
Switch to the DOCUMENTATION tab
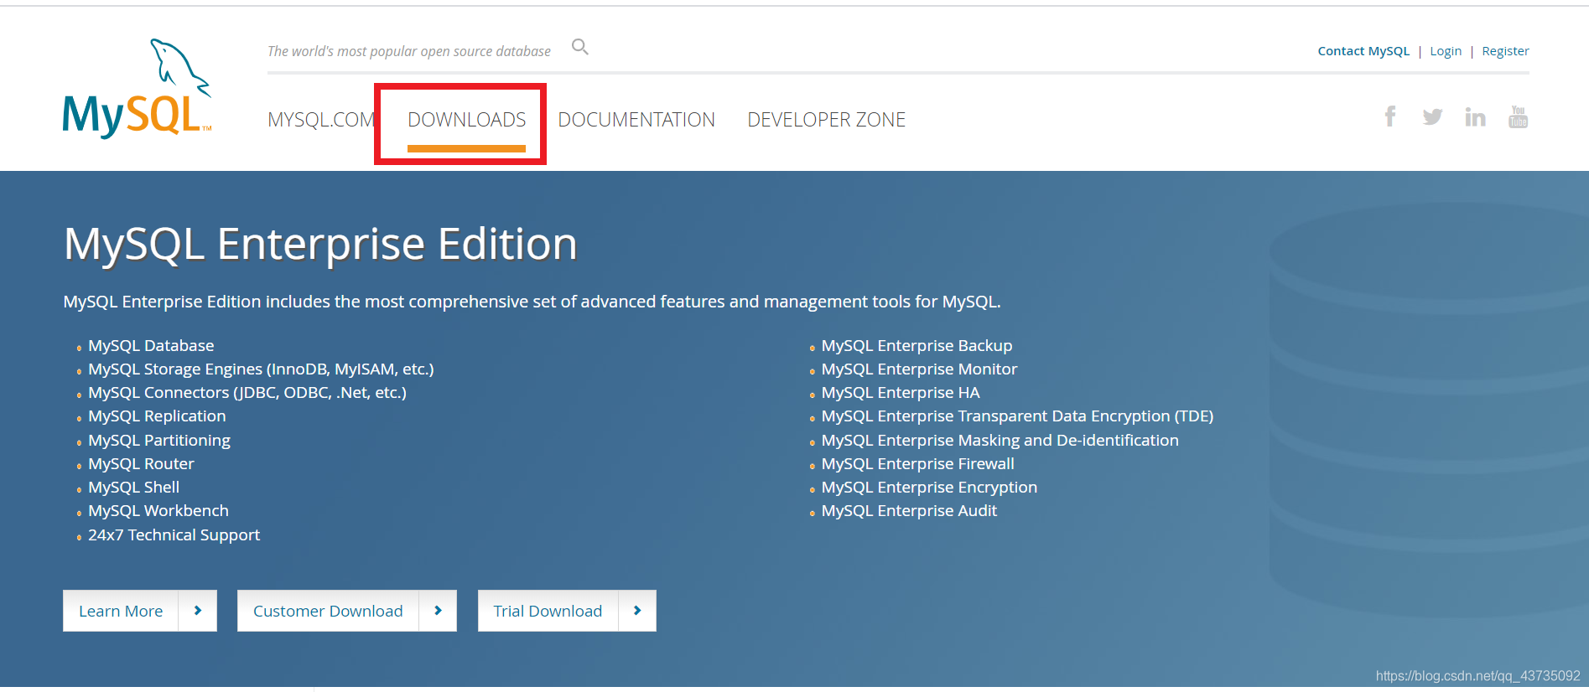(x=636, y=120)
